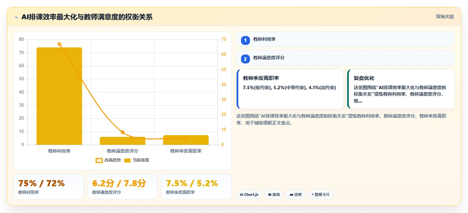This screenshot has width=468, height=213.
Task: Click the 教师满意度评分 bar in the chart
Action: 123,141
